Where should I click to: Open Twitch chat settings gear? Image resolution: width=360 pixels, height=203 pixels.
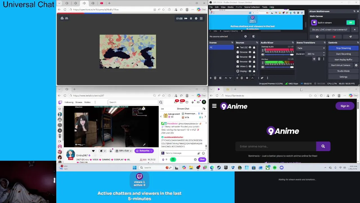pyautogui.click(x=195, y=160)
